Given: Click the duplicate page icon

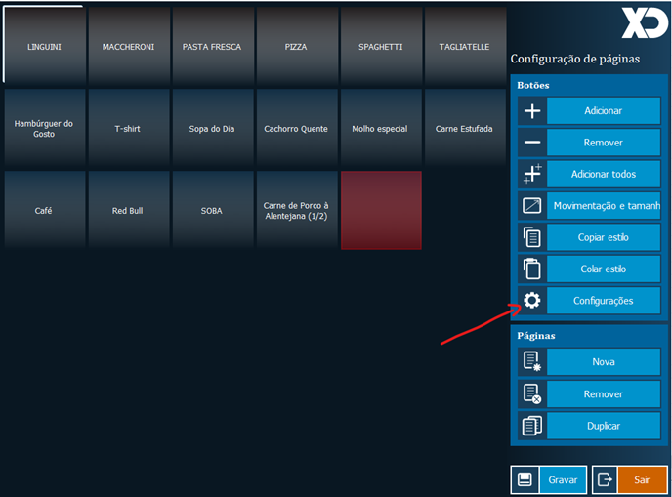Looking at the screenshot, I should [x=532, y=426].
